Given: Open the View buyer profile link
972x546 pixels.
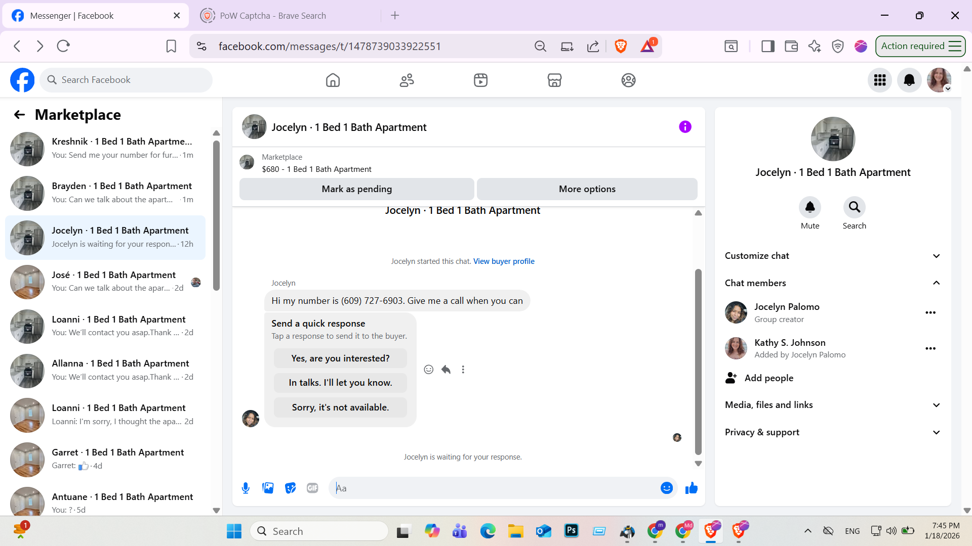Looking at the screenshot, I should (x=504, y=261).
